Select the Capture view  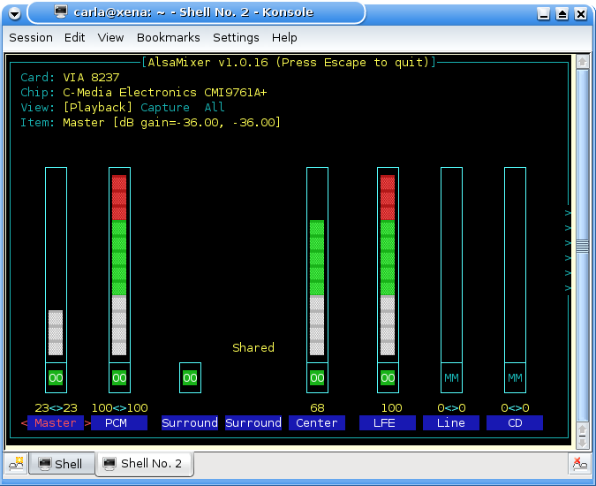coord(165,108)
